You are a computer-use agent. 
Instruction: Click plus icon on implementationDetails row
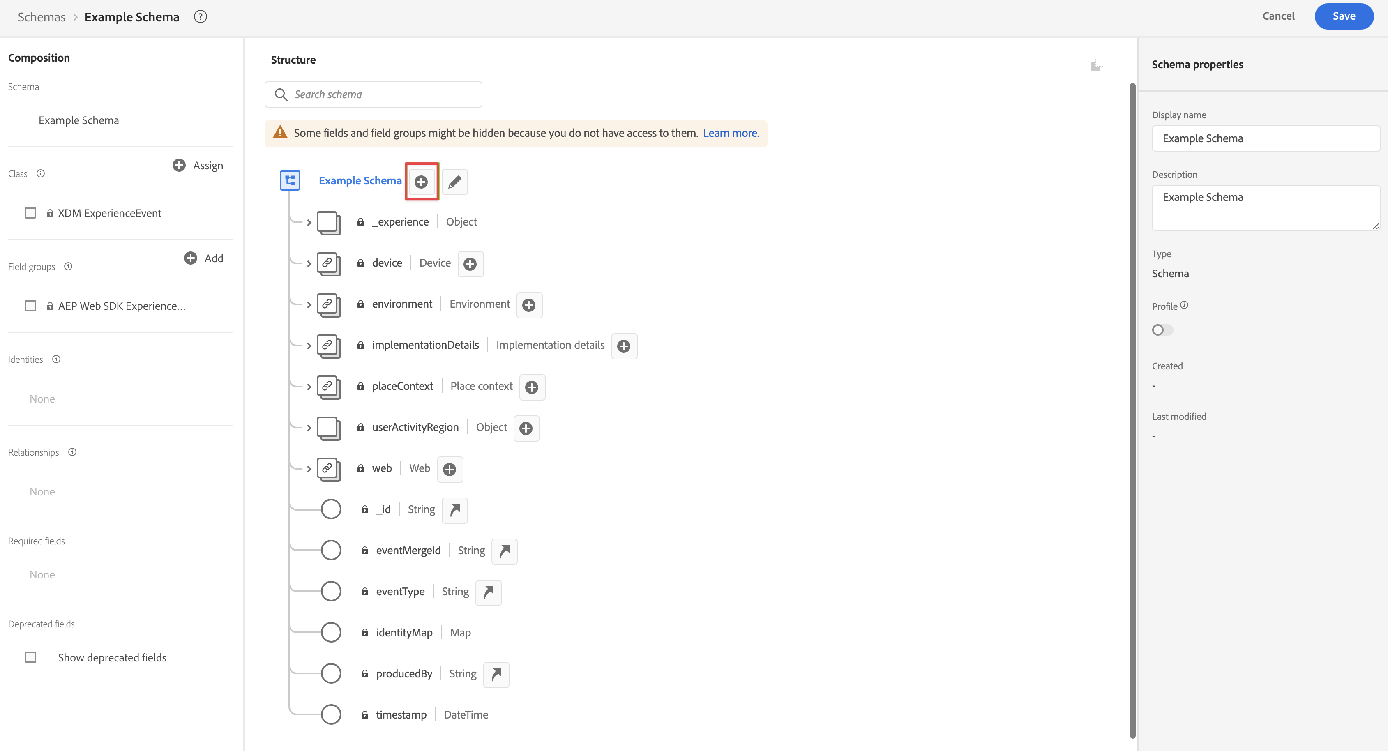[623, 346]
